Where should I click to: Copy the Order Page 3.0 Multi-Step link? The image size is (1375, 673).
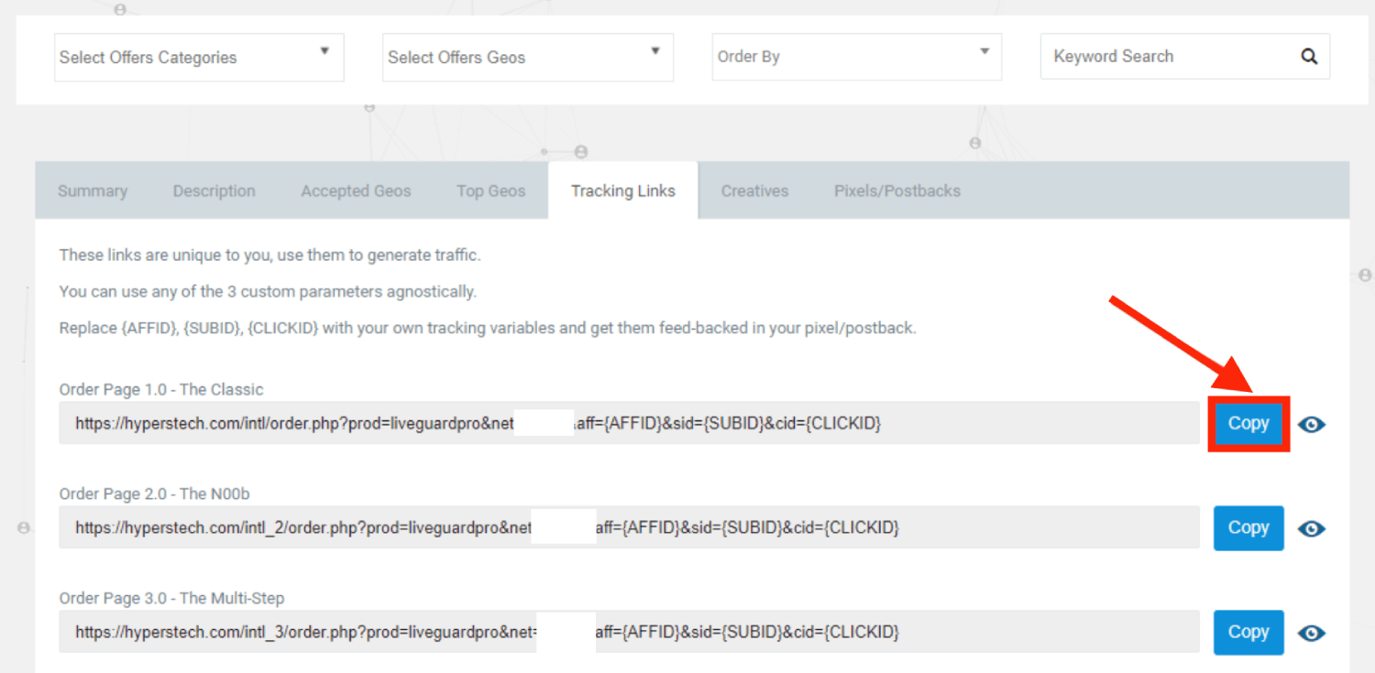pyautogui.click(x=1248, y=632)
